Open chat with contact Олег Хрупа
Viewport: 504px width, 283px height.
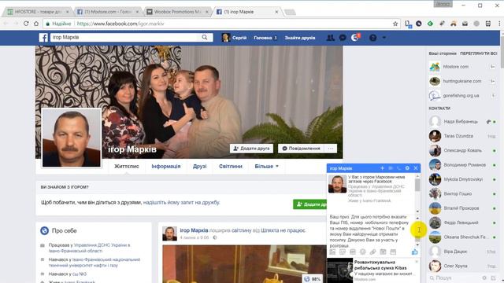[x=462, y=266]
